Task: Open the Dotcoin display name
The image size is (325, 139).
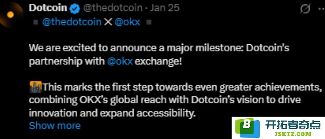Action: coord(48,8)
